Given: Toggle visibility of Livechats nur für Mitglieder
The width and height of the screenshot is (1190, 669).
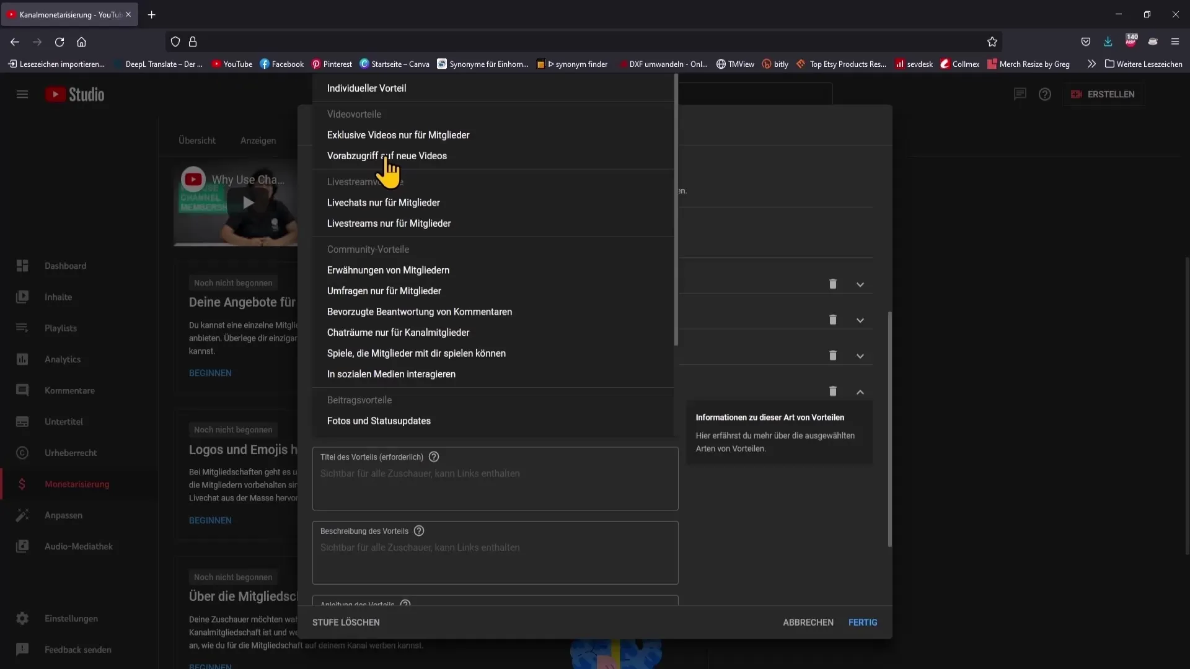Looking at the screenshot, I should click(x=384, y=202).
